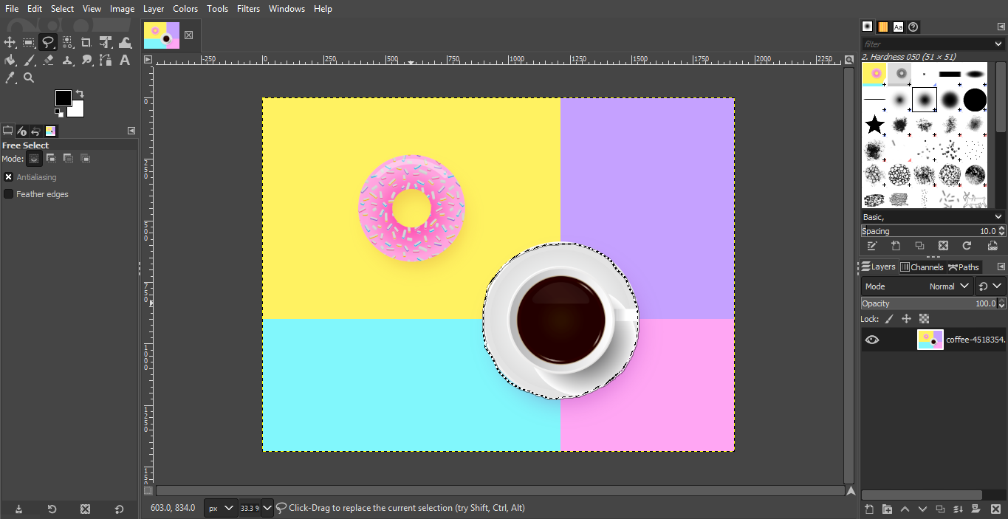1008x519 pixels.
Task: Select the Eraser tool
Action: tap(48, 60)
